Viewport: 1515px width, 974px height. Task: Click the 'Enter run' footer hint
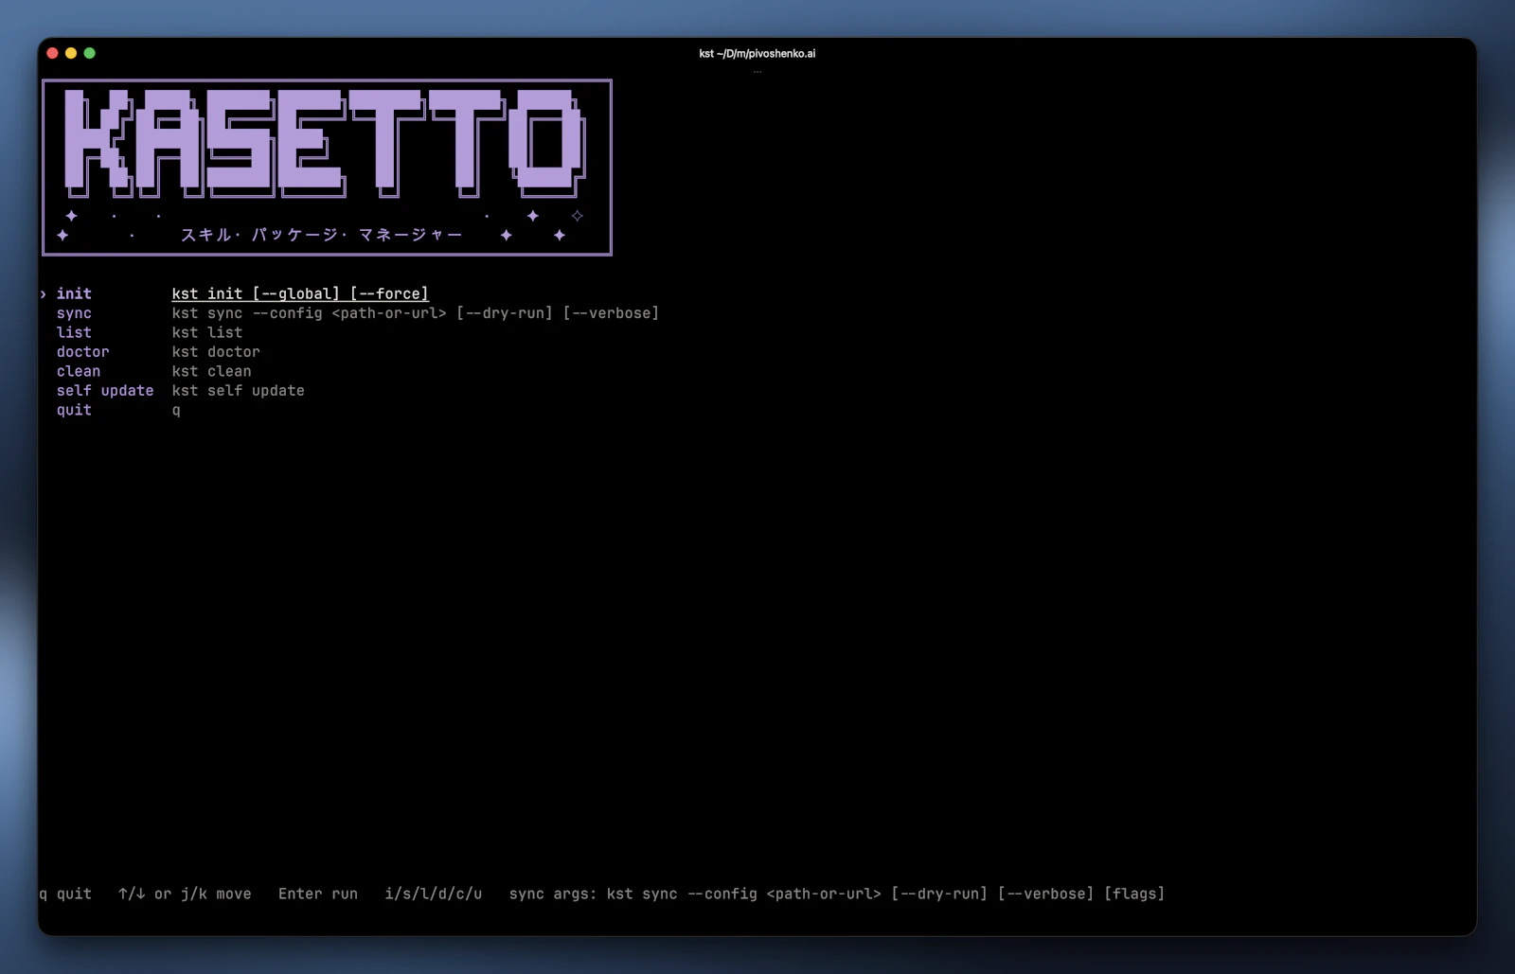click(318, 894)
